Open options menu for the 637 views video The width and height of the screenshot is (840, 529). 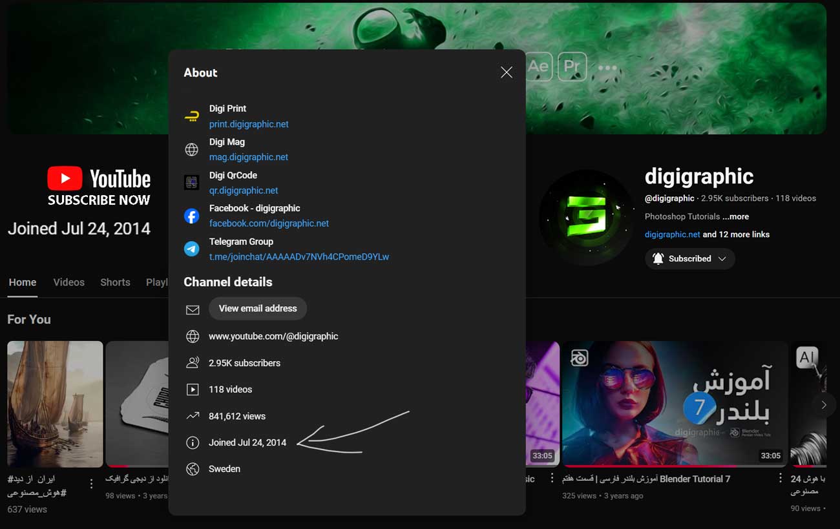(91, 483)
